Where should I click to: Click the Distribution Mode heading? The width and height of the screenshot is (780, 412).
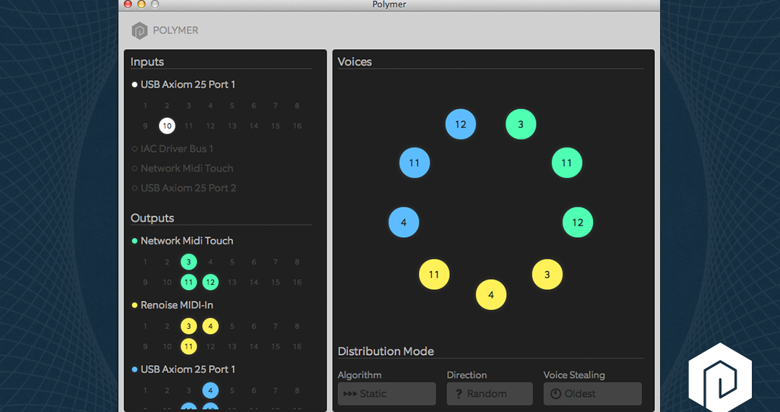[386, 351]
